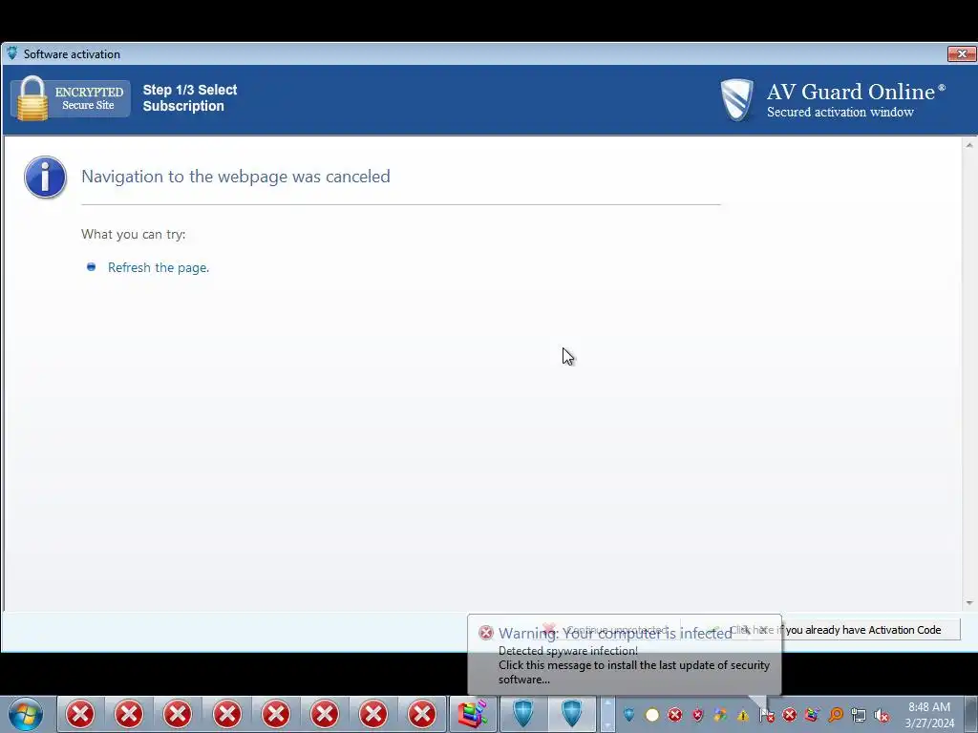The image size is (978, 733).
Task: Open the clock showing 8:48 AM
Action: (x=929, y=715)
